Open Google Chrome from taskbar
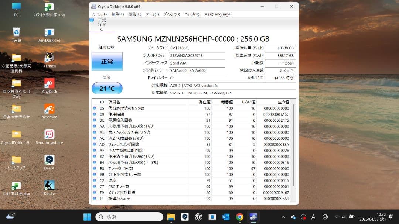The width and height of the screenshot is (399, 224). point(240,217)
